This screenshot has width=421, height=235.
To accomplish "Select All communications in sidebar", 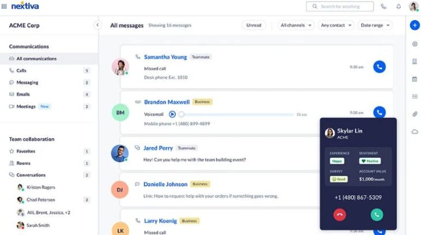I will click(x=49, y=59).
